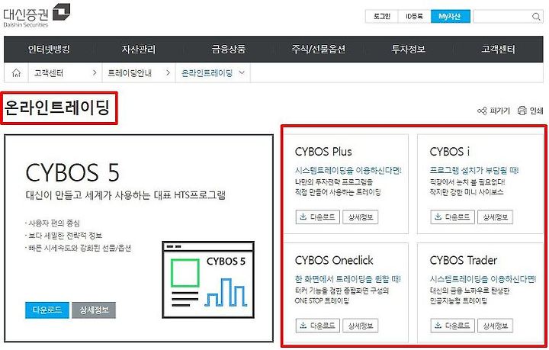Click the CYBOS Plus title
Image resolution: width=549 pixels, height=350 pixels.
click(x=323, y=152)
